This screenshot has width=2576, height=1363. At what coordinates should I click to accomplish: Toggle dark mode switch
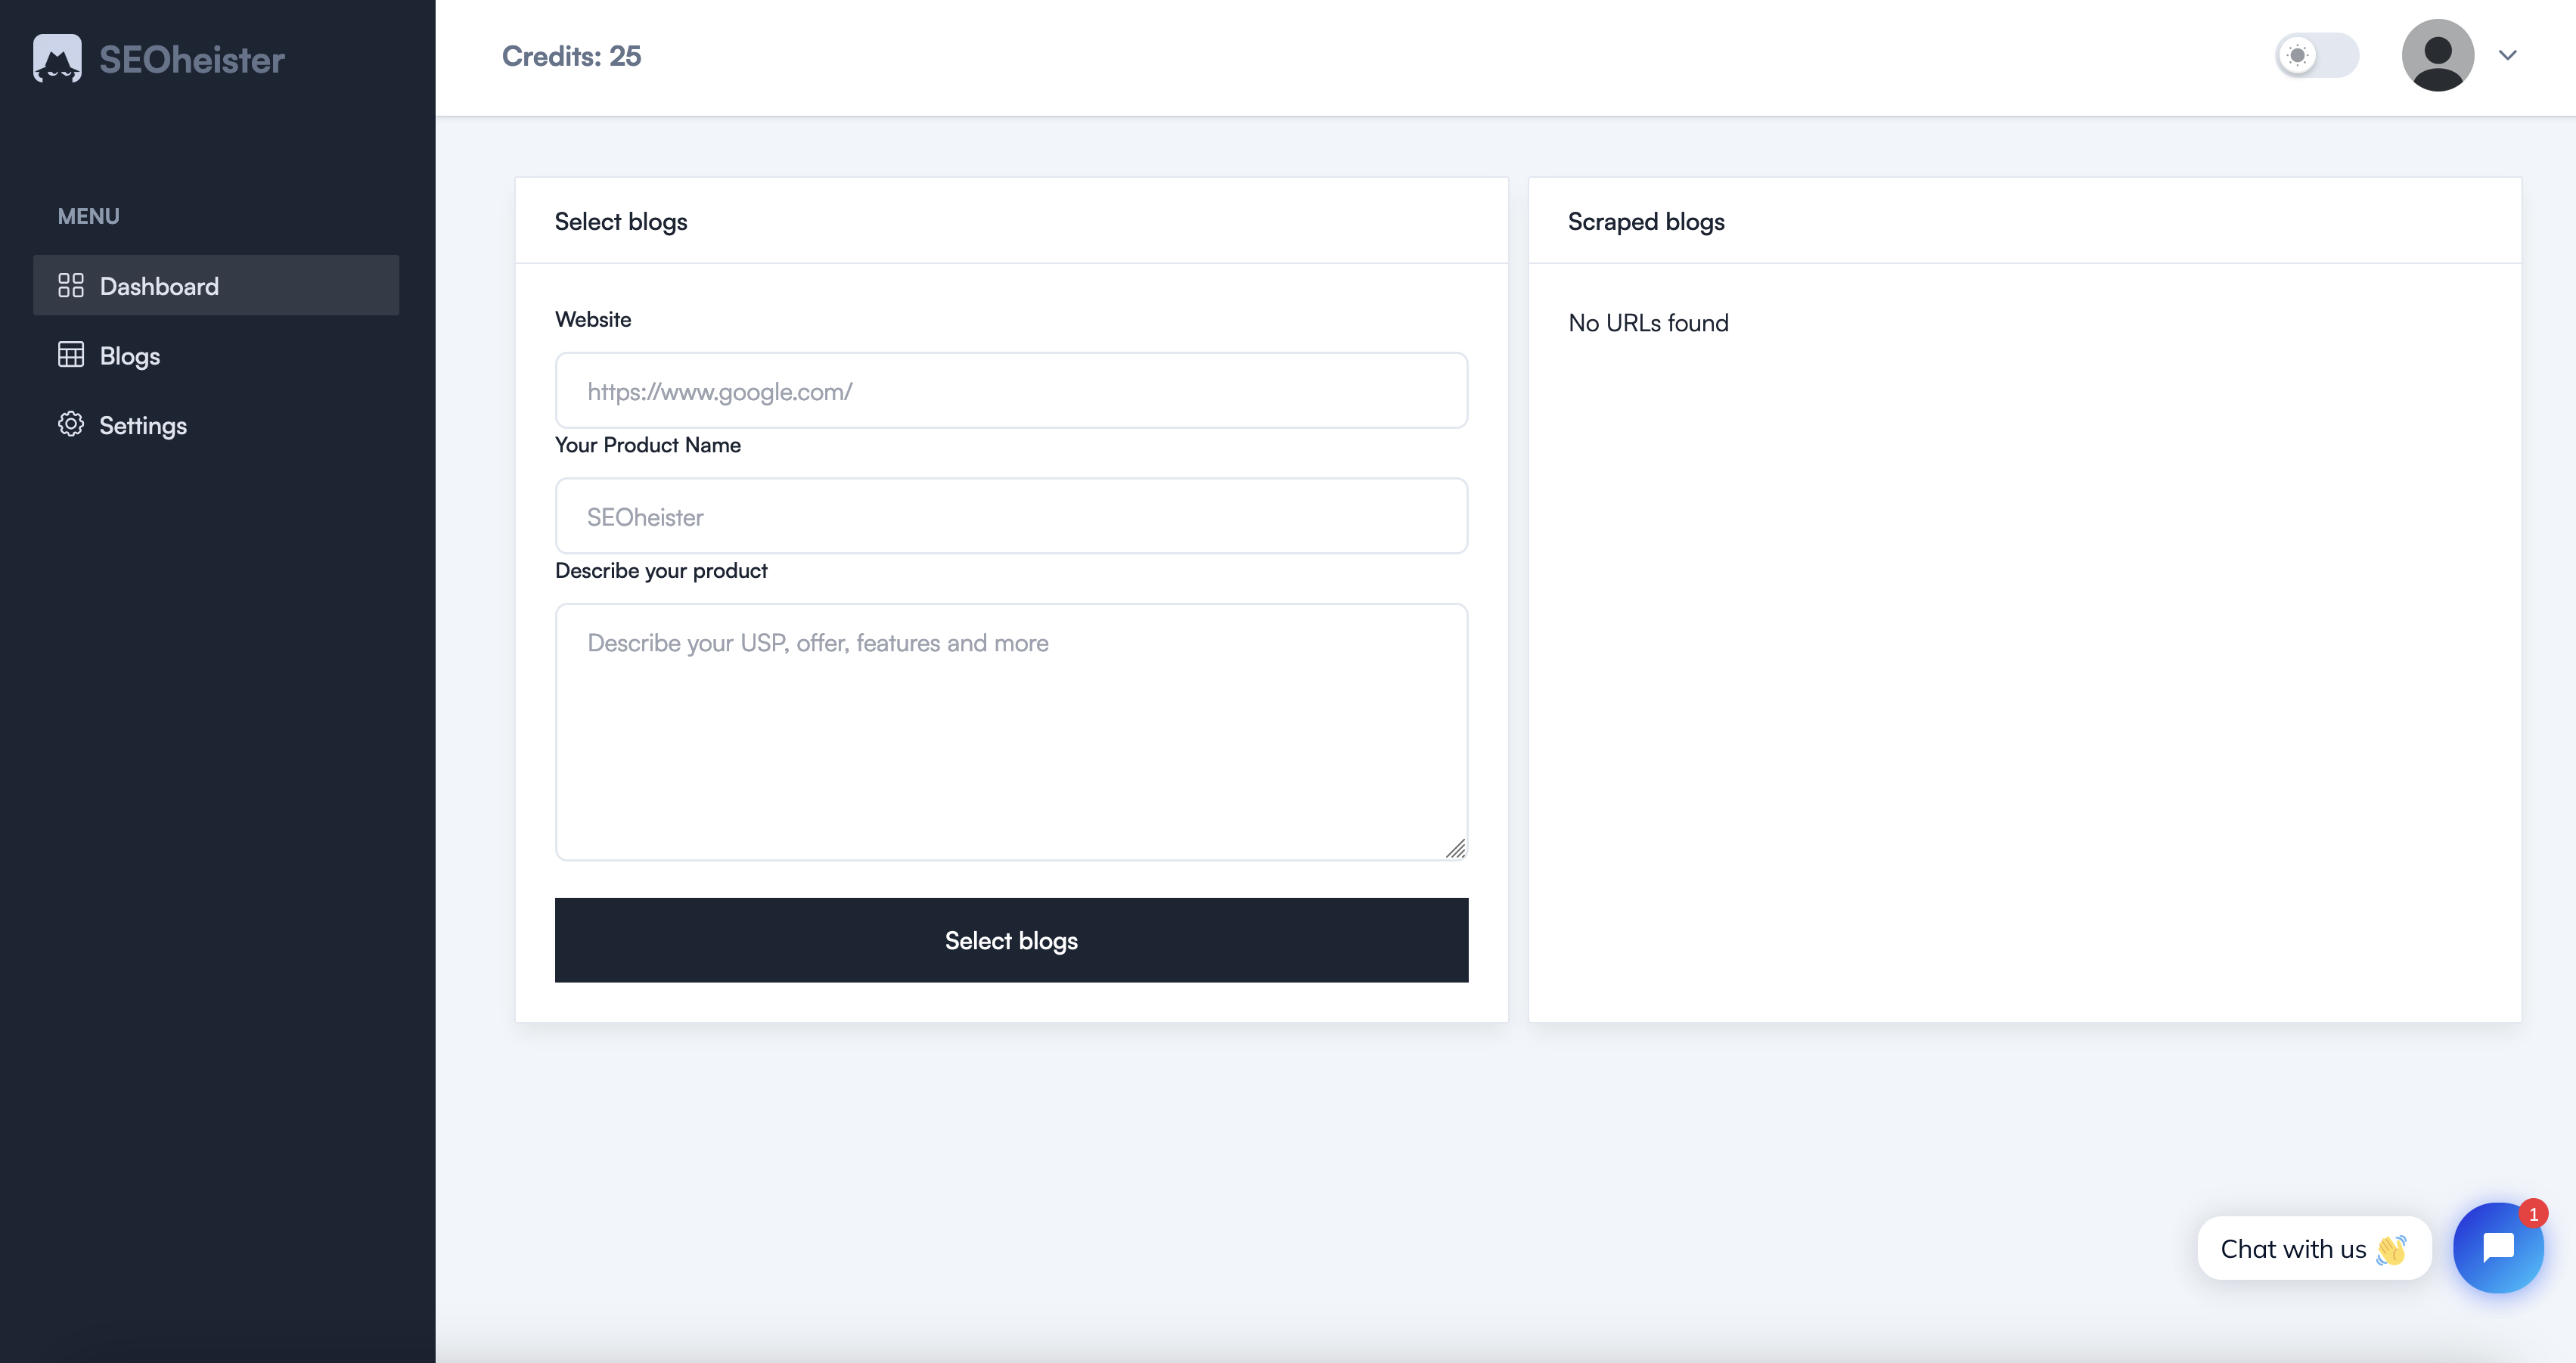2317,55
